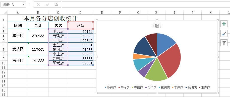Open the Chart Filters funnel button
230x97 pixels.
224,43
